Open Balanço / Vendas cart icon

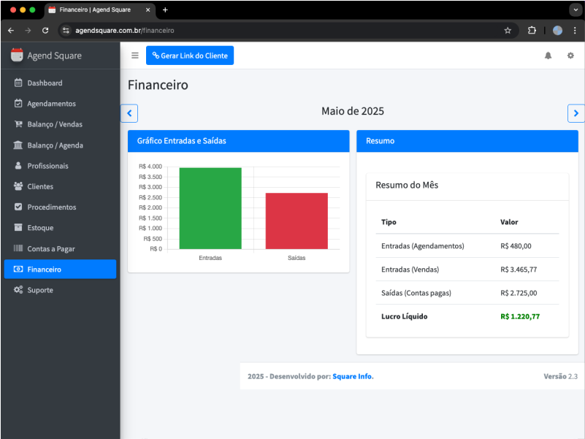tap(18, 124)
